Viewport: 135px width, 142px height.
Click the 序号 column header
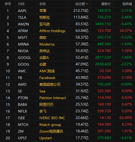click(8, 4)
